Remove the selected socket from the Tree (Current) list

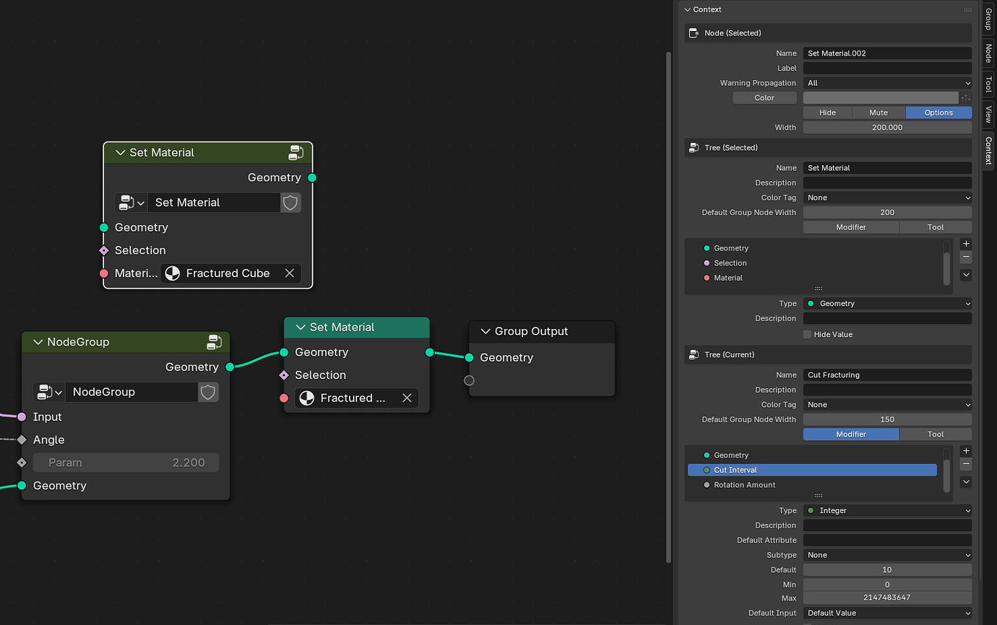point(966,464)
